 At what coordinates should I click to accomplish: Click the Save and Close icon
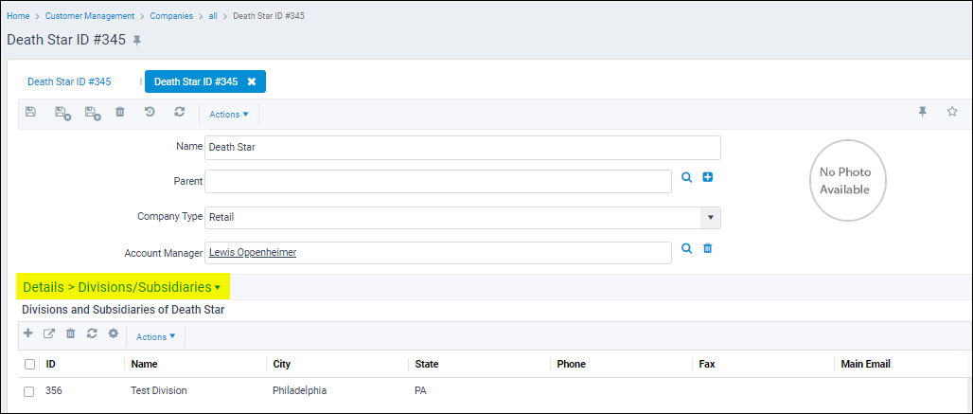coord(62,113)
